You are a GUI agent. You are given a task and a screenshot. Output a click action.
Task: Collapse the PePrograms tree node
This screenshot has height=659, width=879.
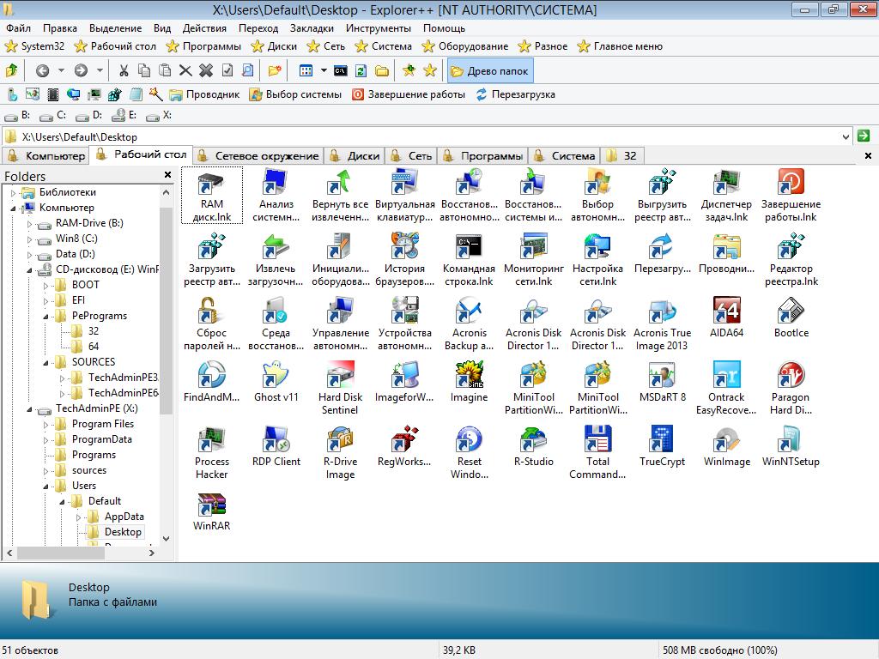[x=46, y=316]
